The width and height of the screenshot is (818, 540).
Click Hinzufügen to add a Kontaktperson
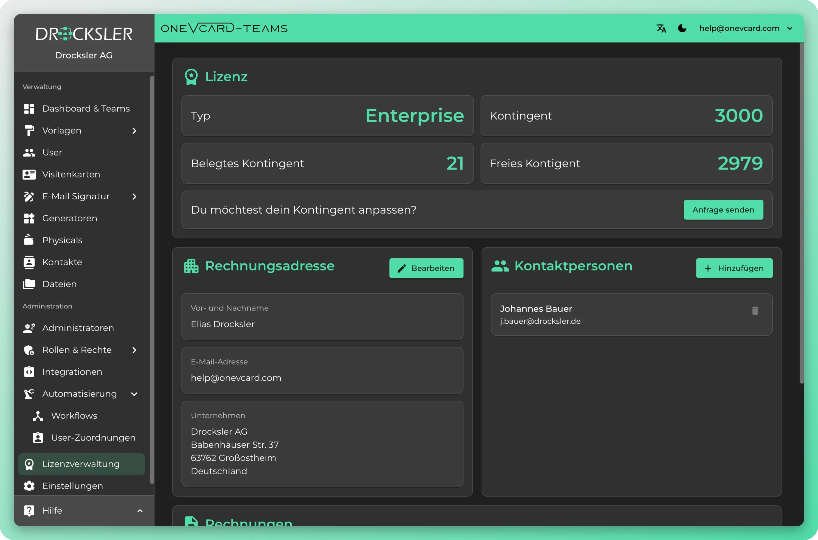click(x=734, y=268)
